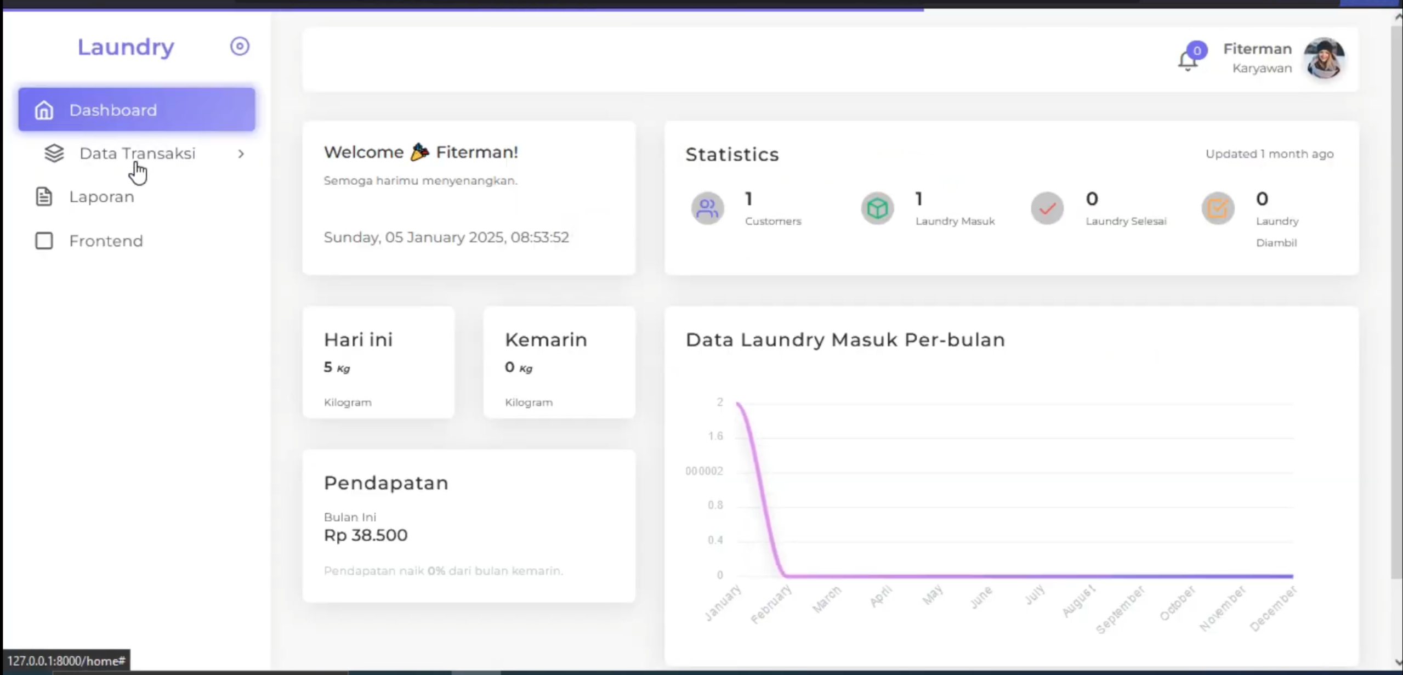Click the '127.0.0.1:8000/home#' status bar text
Image resolution: width=1403 pixels, height=675 pixels.
click(66, 661)
